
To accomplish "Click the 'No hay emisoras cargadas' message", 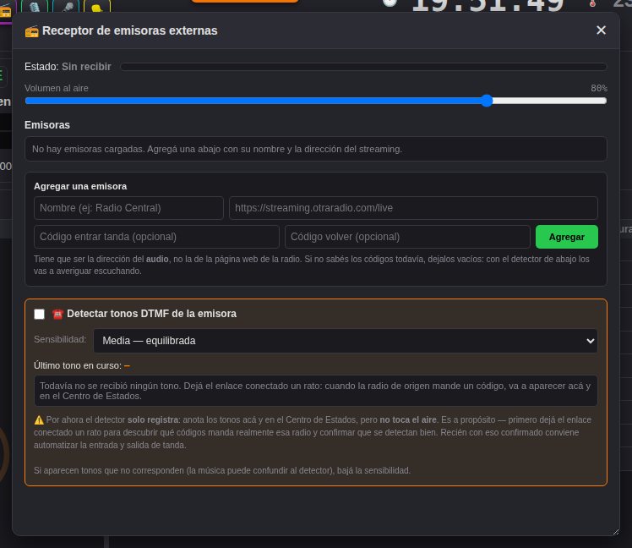I will [x=316, y=149].
